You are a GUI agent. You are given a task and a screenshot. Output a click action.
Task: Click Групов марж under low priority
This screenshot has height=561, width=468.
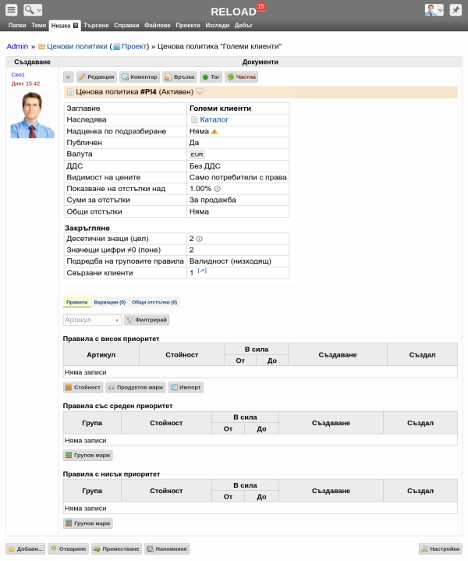[x=88, y=524]
